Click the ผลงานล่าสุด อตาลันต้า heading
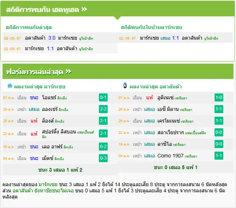This screenshot has width=236, height=208. coord(156,87)
